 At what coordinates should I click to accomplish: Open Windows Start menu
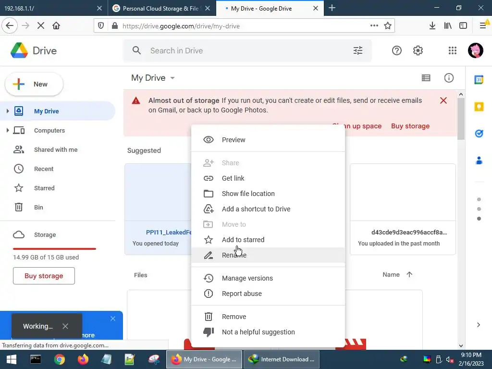[x=12, y=359]
